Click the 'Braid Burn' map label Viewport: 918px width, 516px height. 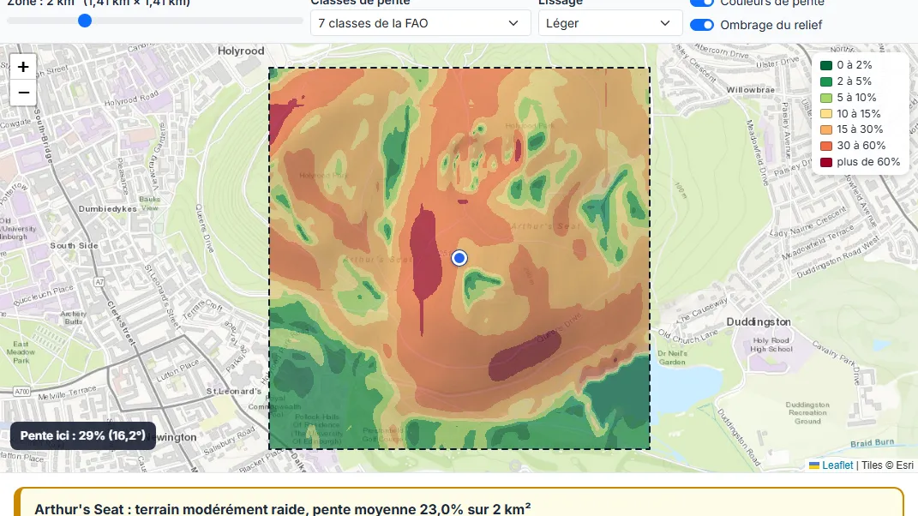(873, 443)
